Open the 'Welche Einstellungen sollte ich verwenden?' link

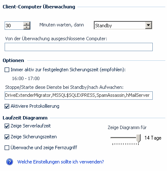tap(61, 162)
